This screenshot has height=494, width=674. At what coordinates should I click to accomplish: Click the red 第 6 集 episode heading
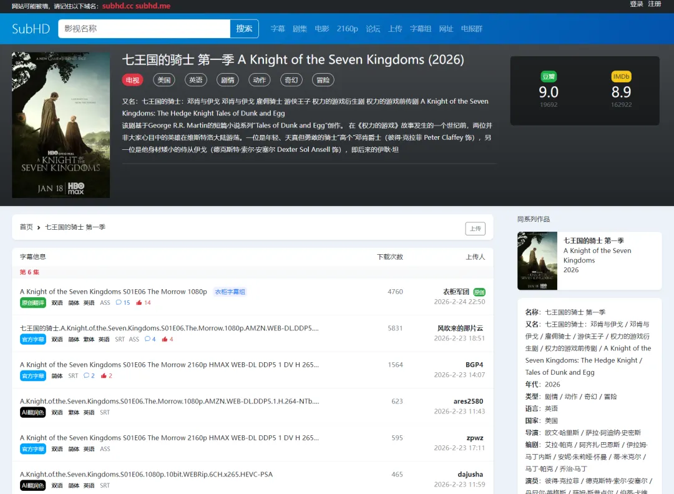click(29, 272)
